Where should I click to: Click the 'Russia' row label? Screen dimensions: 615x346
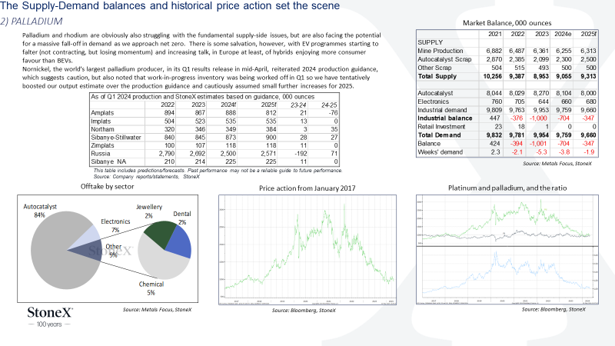coord(101,154)
